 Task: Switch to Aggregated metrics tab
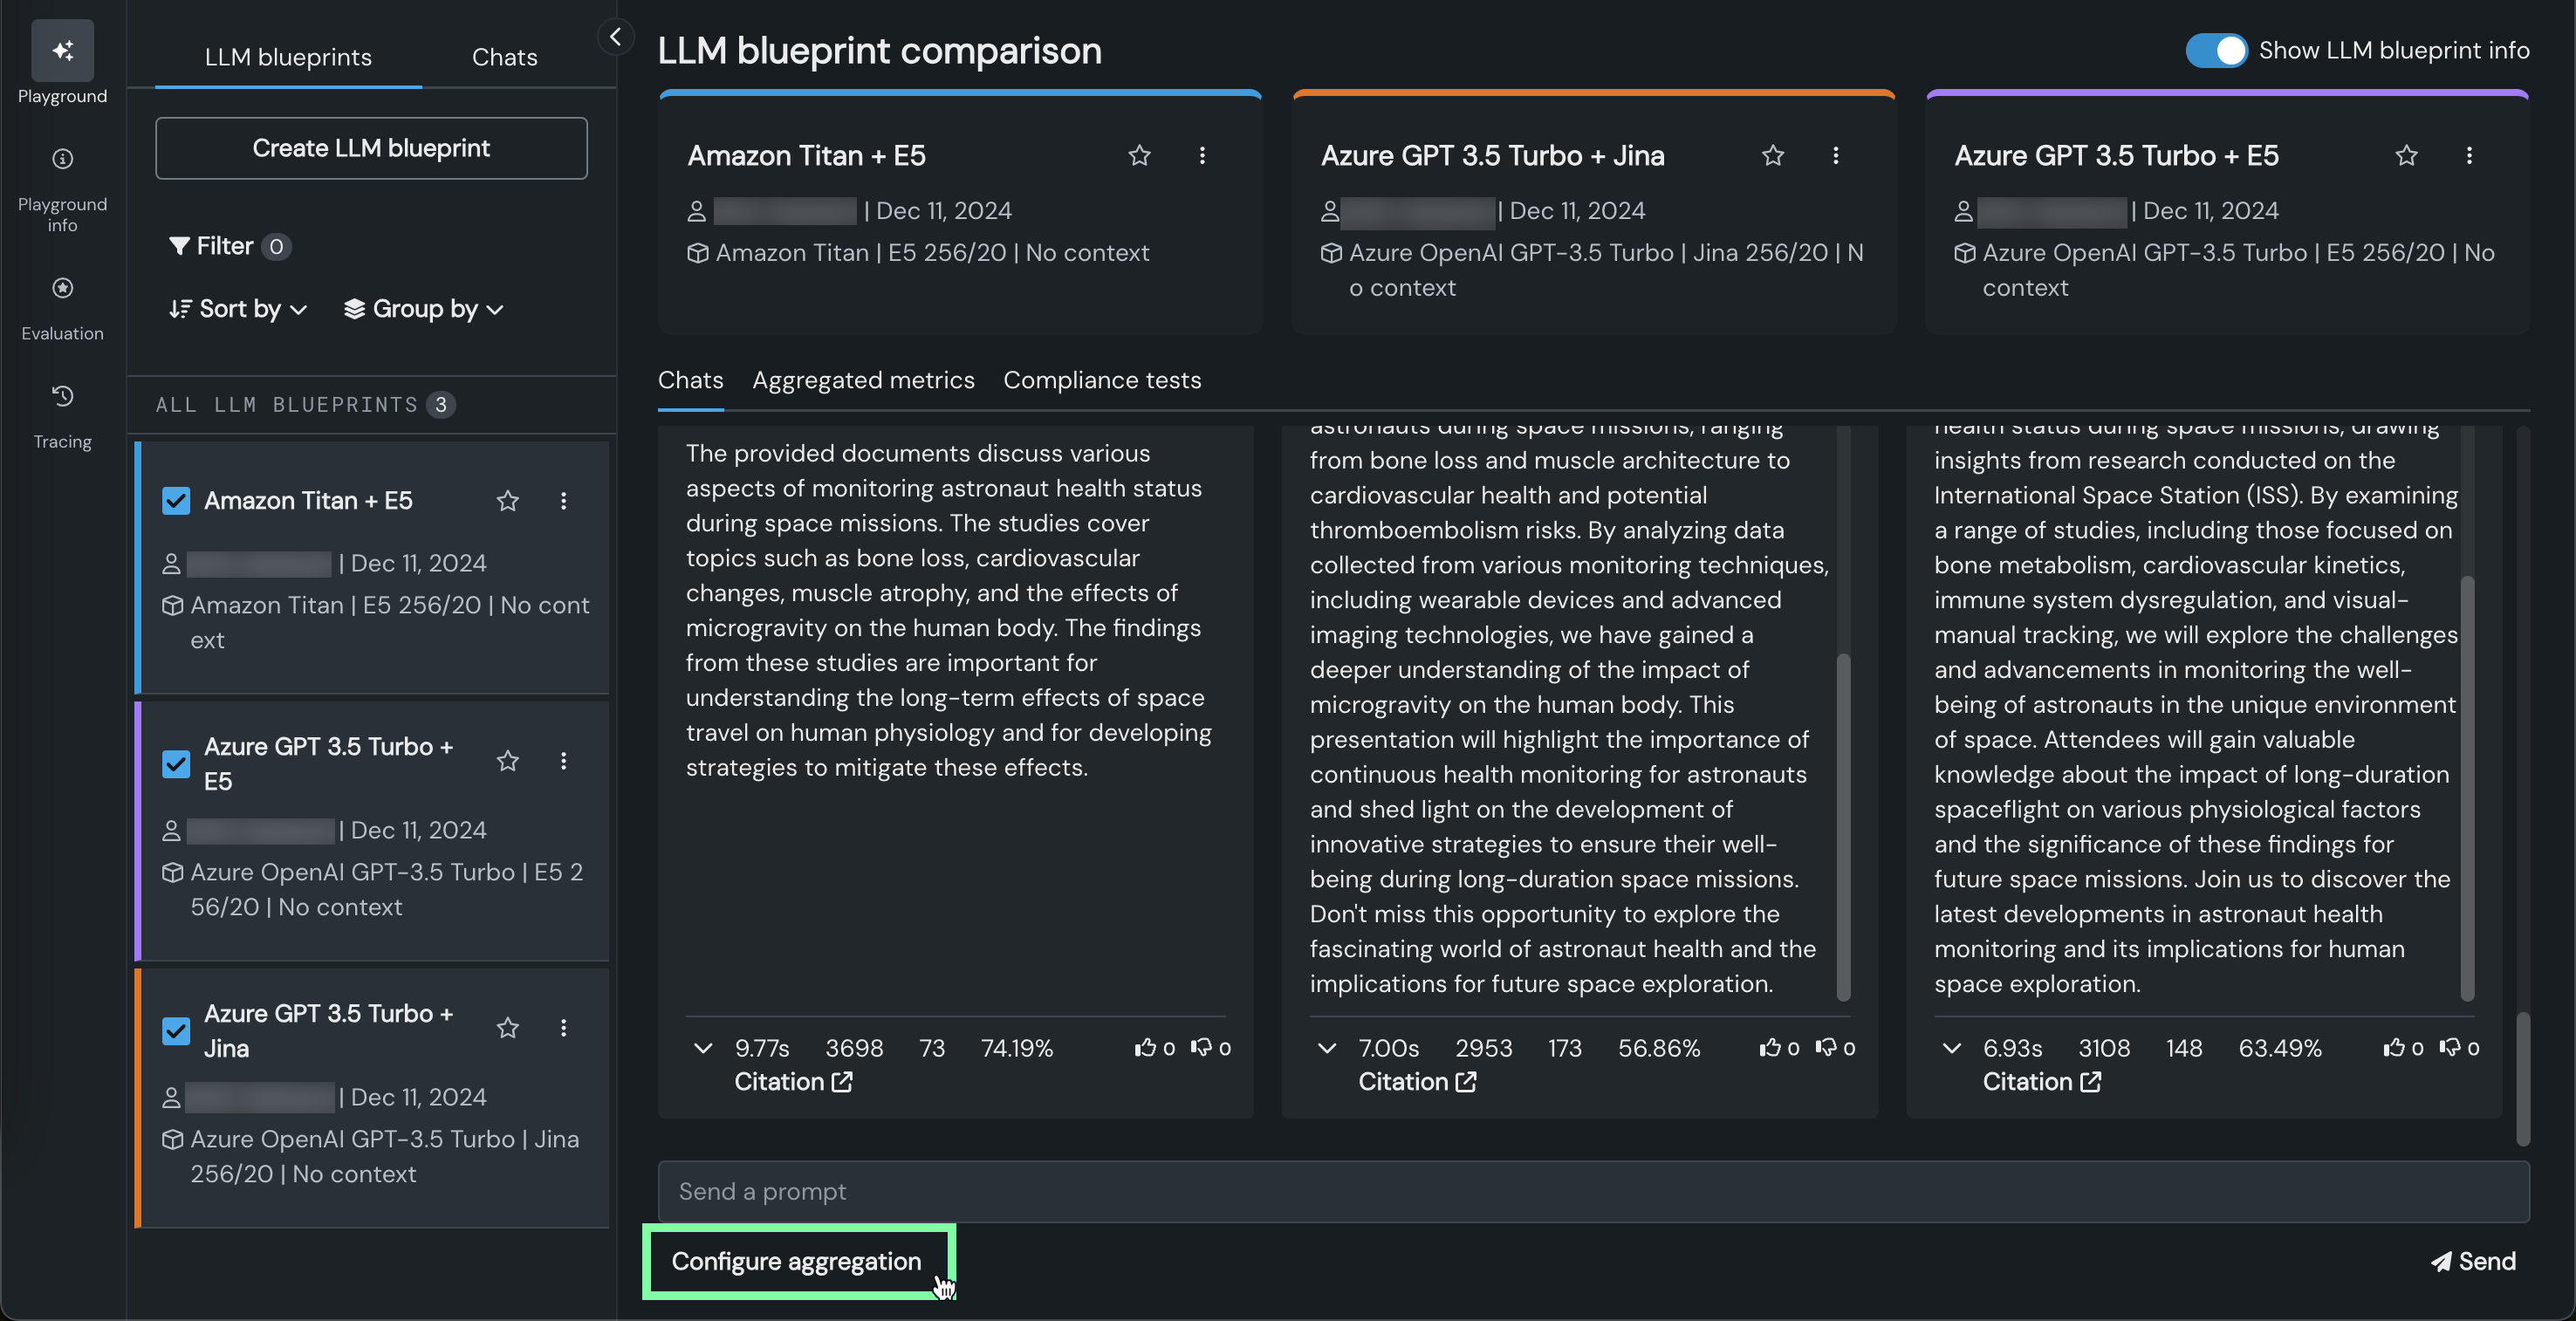click(x=863, y=380)
